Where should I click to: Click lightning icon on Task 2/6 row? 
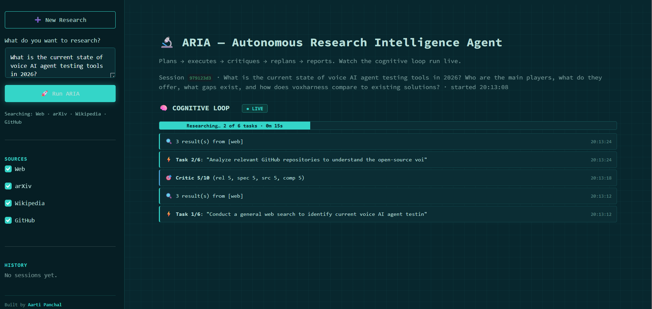169,159
